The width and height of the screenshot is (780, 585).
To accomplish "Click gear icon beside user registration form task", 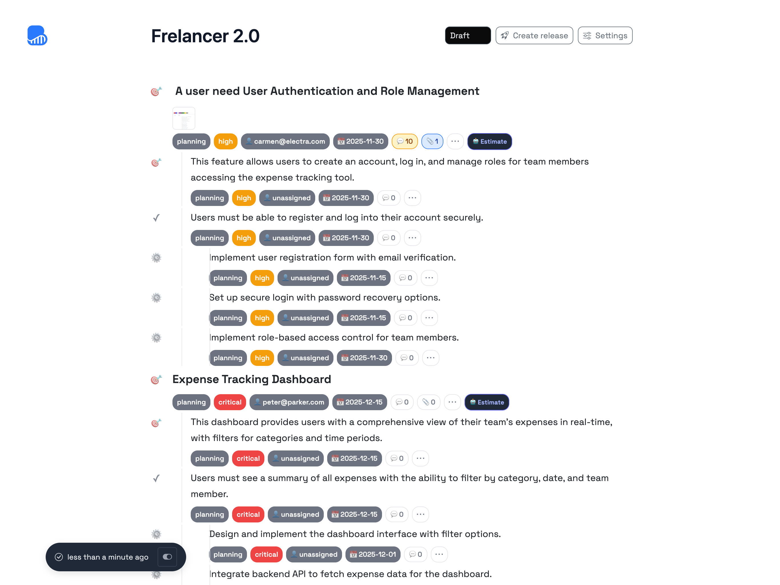I will point(156,258).
